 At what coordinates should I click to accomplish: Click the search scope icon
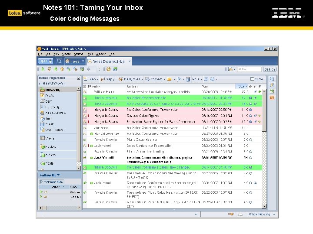[231, 69]
